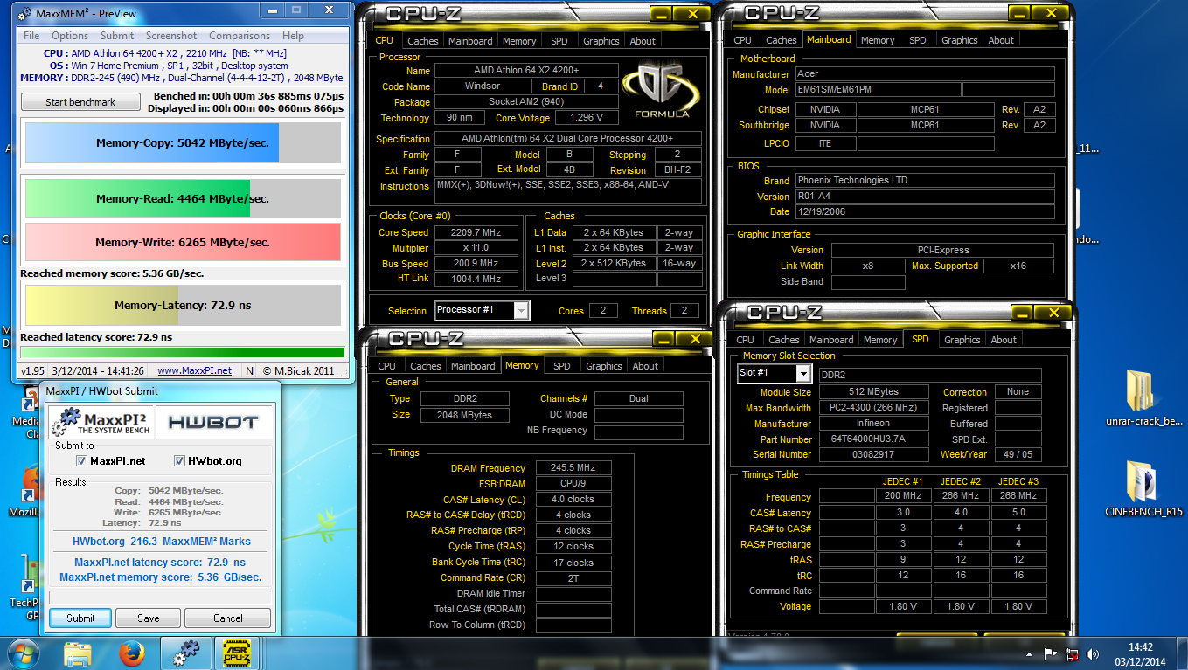Click the HWBOT logo in submit dialog
Image resolution: width=1188 pixels, height=670 pixels.
213,421
